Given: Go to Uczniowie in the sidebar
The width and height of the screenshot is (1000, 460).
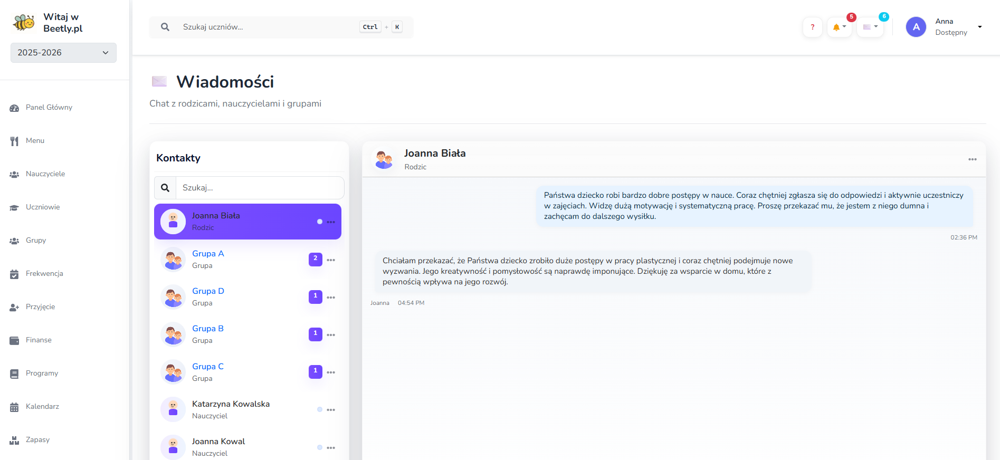Looking at the screenshot, I should pyautogui.click(x=43, y=207).
